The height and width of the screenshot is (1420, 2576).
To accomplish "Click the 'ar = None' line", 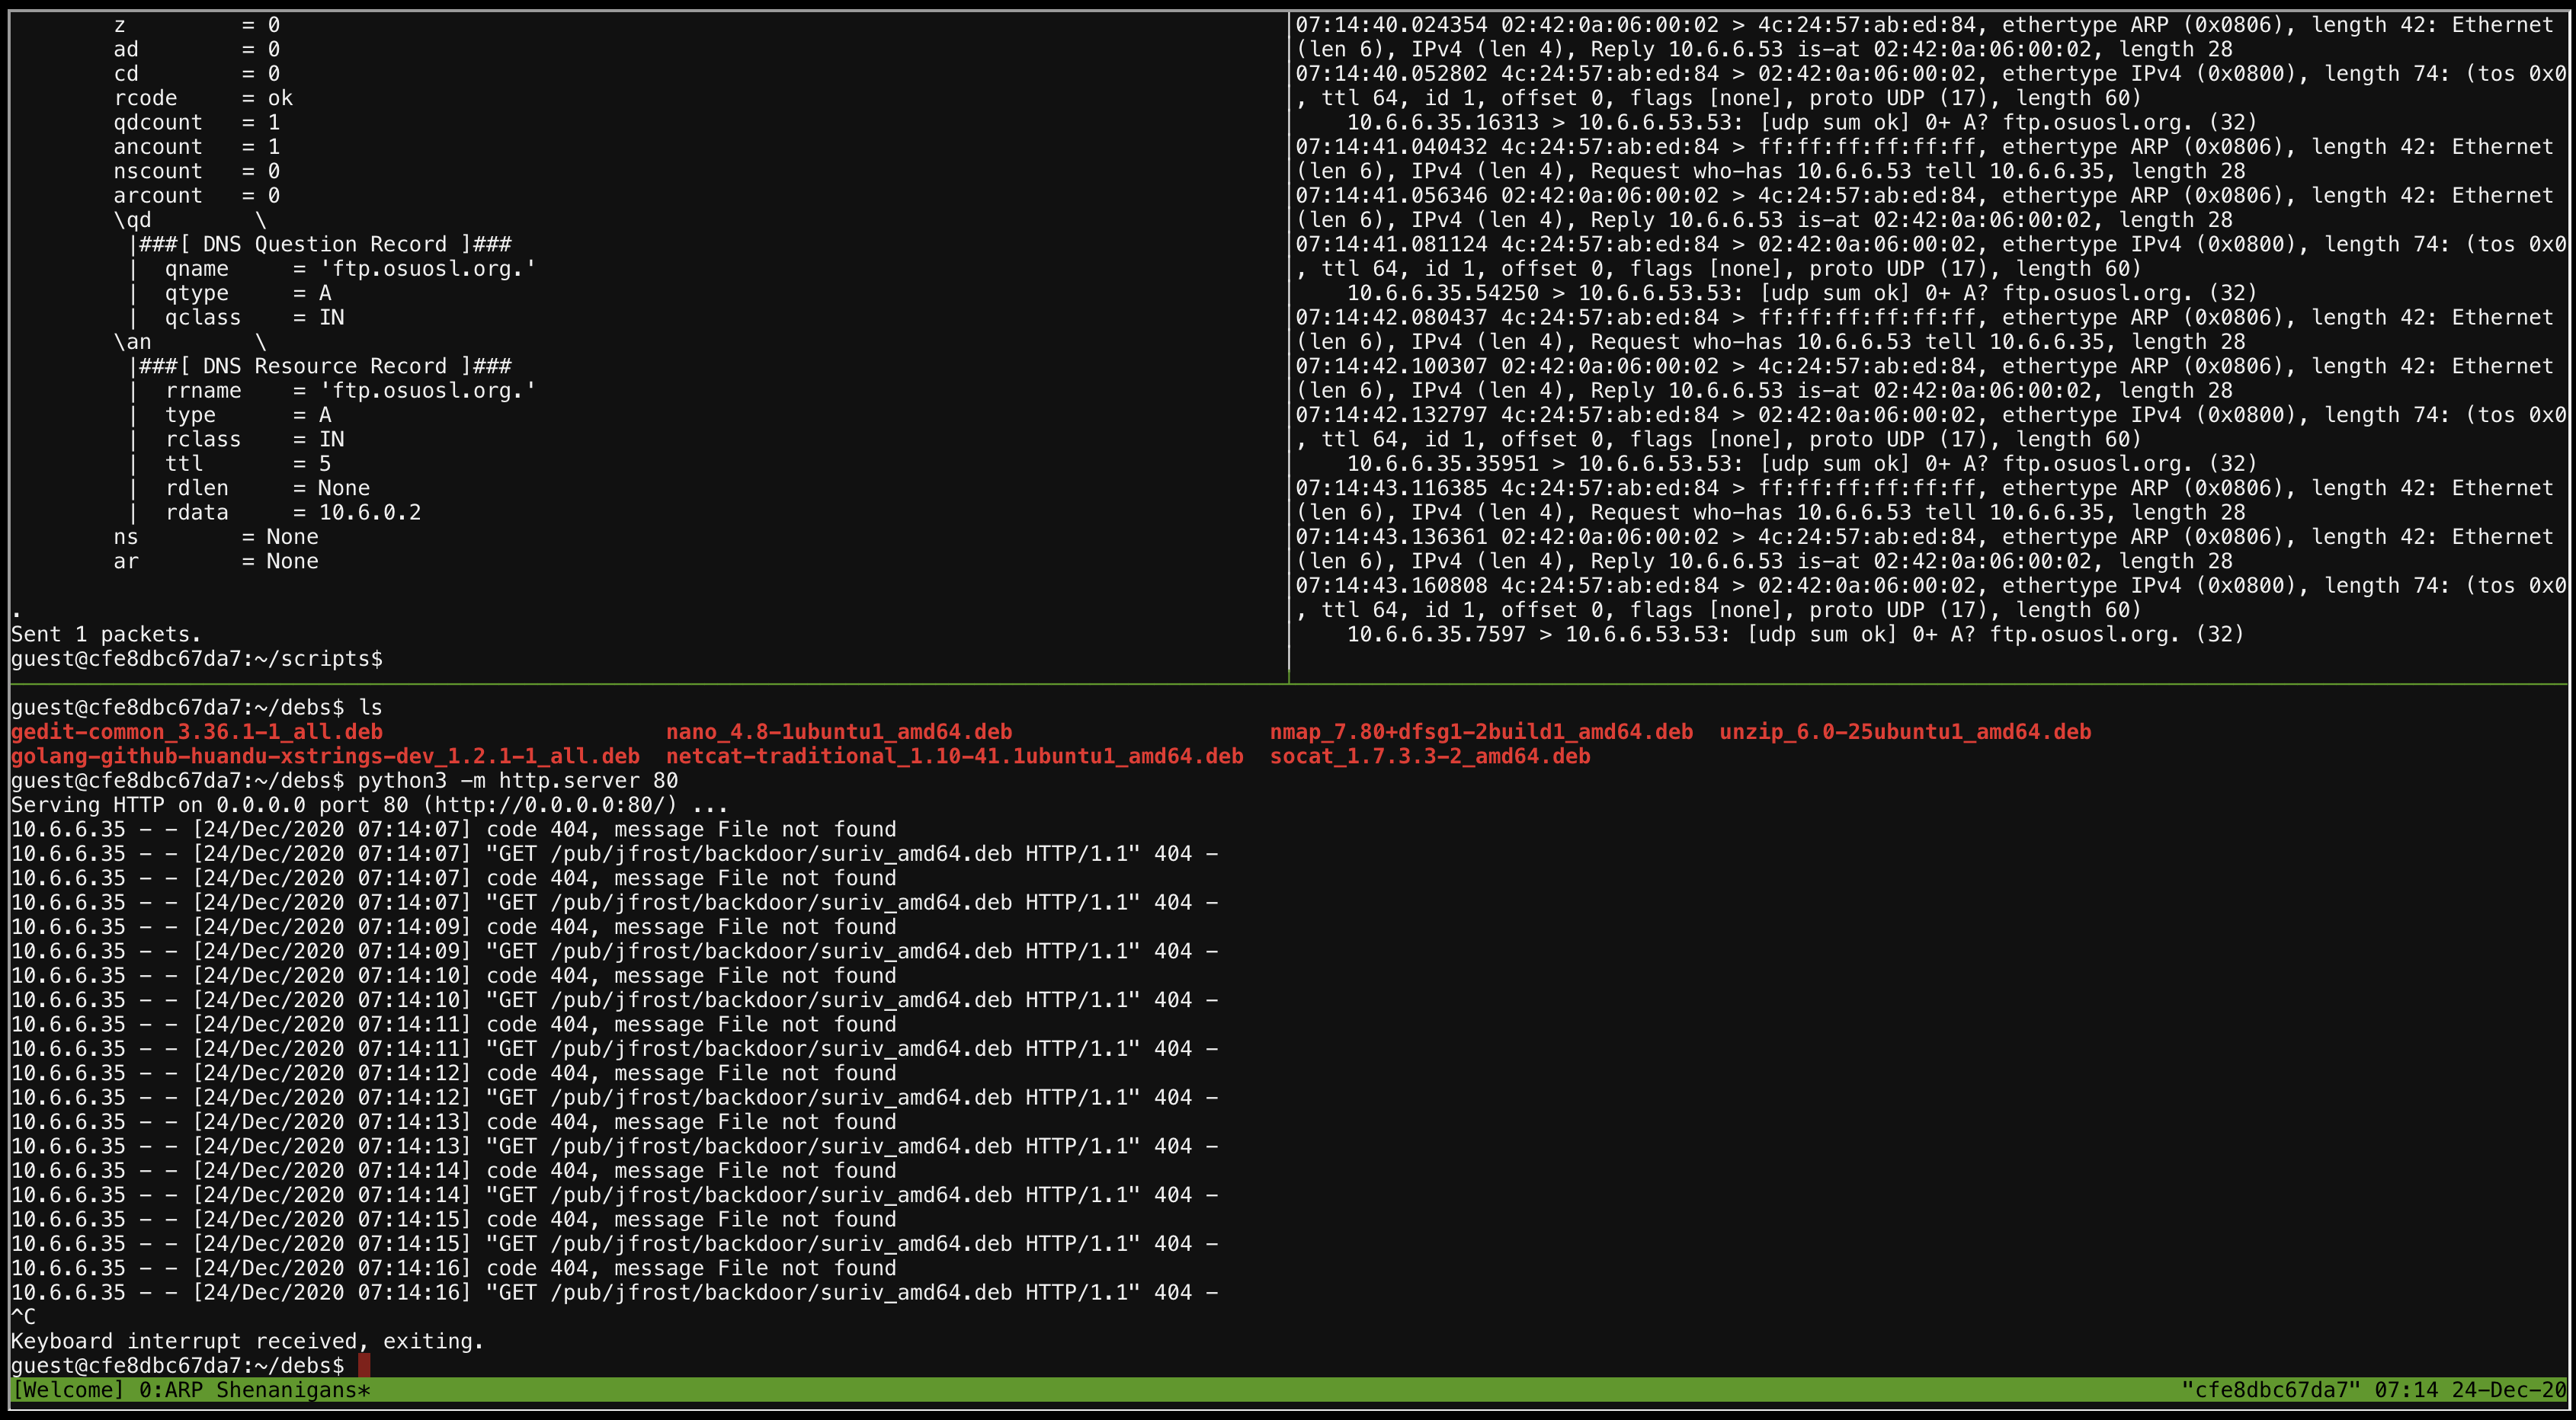I will tap(216, 561).
